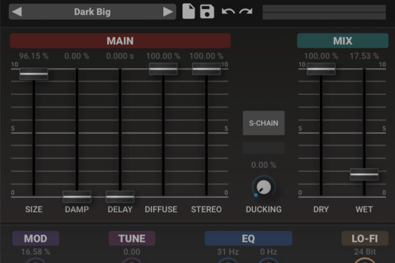This screenshot has width=395, height=263.
Task: Click the EQ section button
Action: (x=248, y=239)
